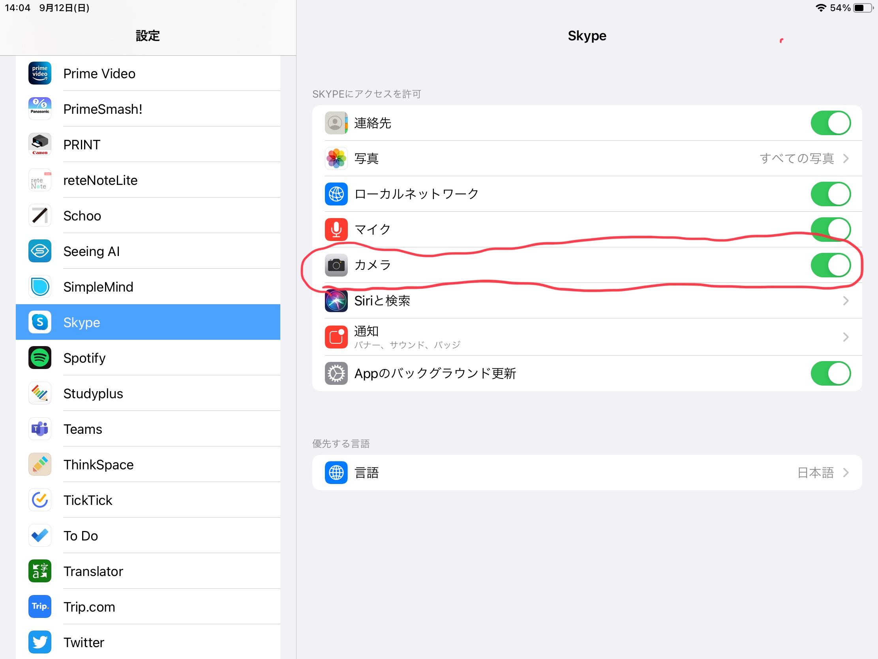Open Twitter settings entry

pos(148,642)
